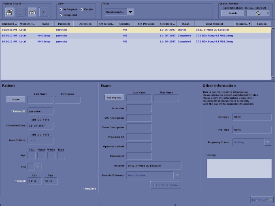Click sort arrow on Recomm... column header
Screen dimensions: 275x206
[249, 24]
